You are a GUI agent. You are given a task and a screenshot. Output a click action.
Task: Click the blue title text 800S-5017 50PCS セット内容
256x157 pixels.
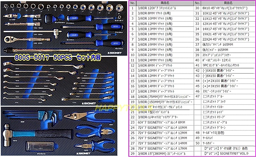coord(57,58)
